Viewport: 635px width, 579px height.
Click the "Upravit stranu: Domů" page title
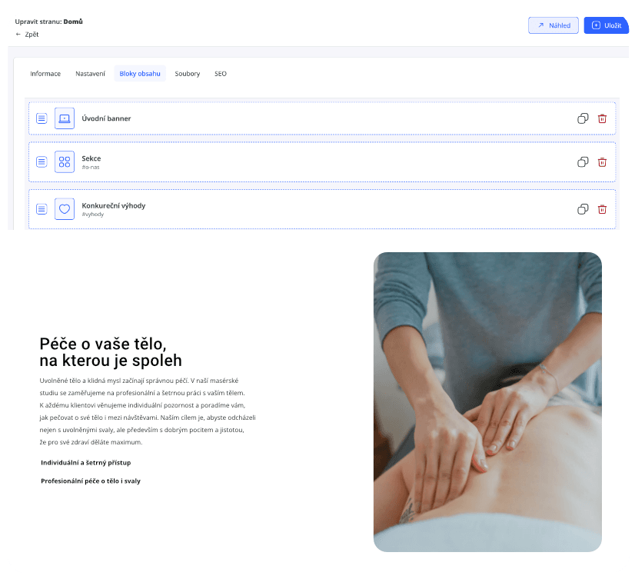[x=48, y=22]
